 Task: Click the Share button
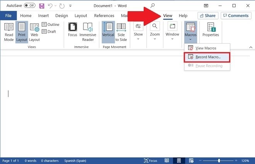click(x=208, y=15)
